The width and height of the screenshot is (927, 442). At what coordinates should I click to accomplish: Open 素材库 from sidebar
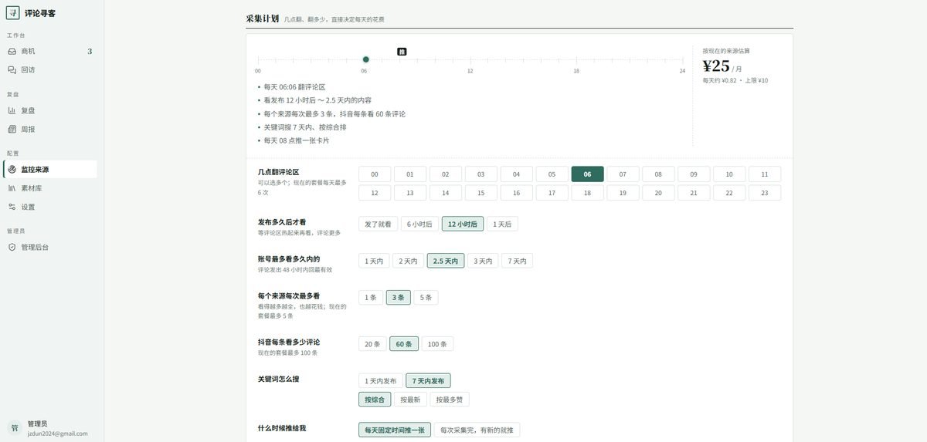click(50, 187)
